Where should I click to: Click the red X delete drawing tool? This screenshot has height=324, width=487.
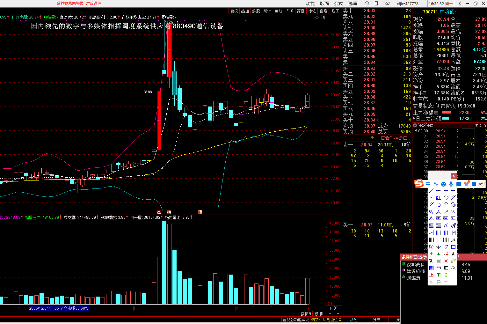(x=446, y=261)
